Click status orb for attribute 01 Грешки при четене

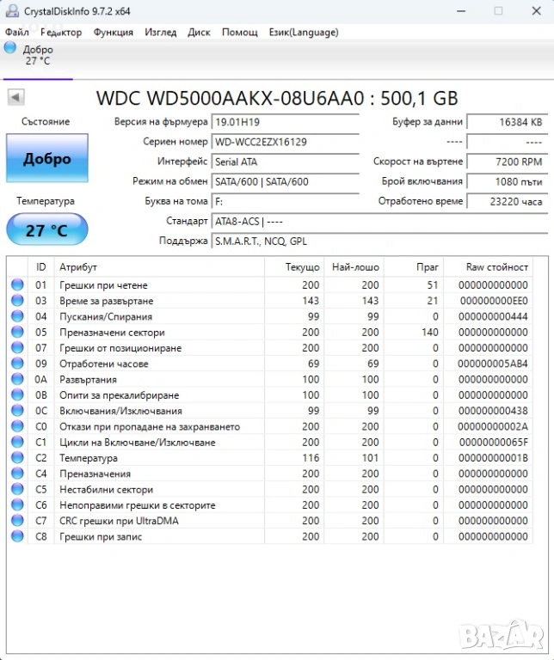(17, 285)
